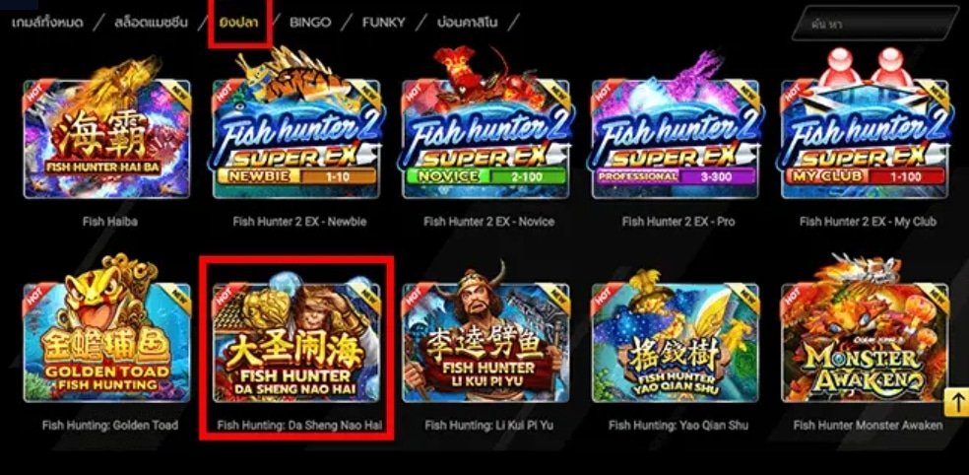
Task: Open Da Sheng Nao Hai game tile
Action: [x=296, y=342]
